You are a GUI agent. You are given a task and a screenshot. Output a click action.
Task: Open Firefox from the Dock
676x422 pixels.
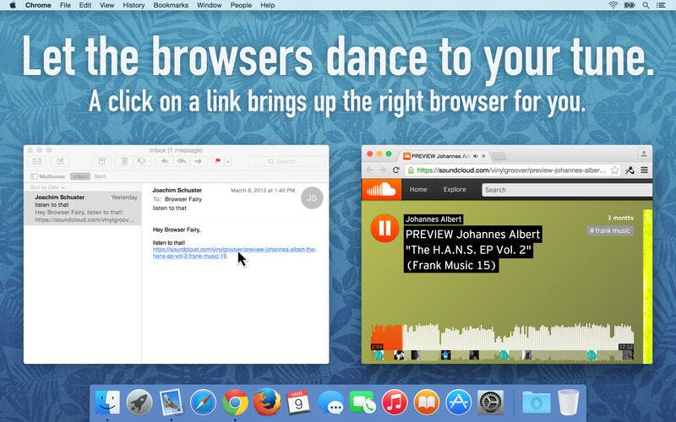(x=267, y=403)
